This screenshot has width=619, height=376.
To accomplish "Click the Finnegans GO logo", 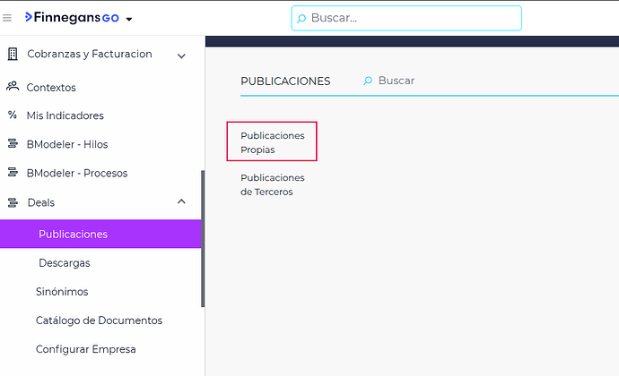I will (x=72, y=17).
